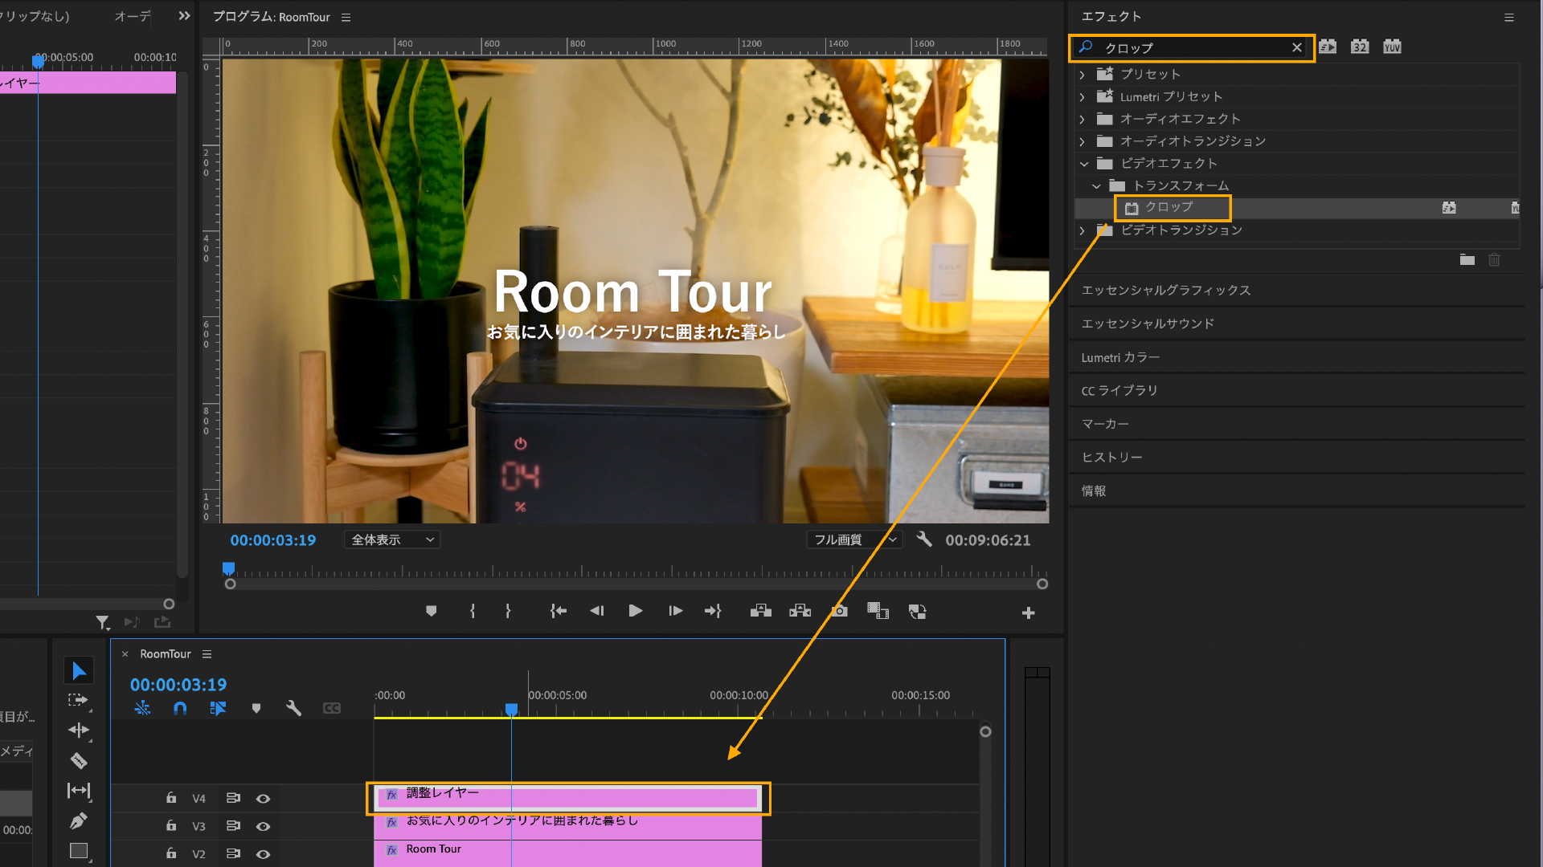Toggle sync lock for V2 track
Screen dimensions: 1543x867
(x=233, y=853)
